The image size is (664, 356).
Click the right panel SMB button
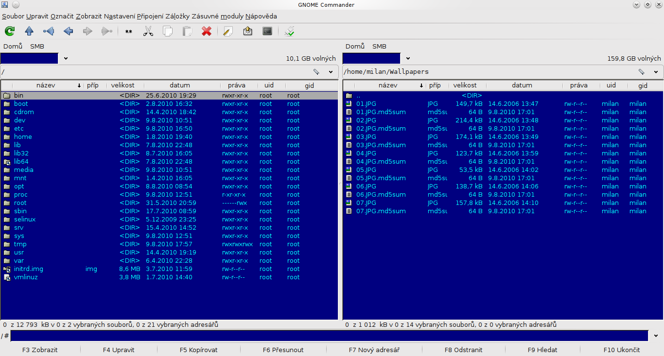[x=379, y=46]
